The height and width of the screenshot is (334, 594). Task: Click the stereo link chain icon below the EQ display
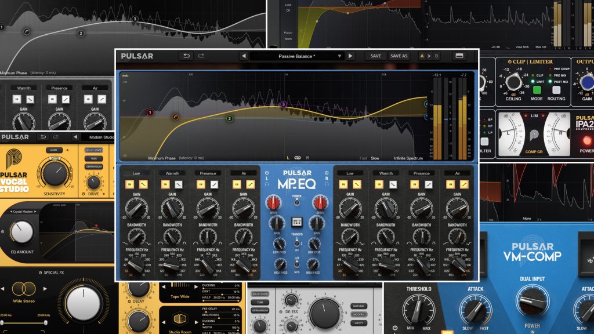click(x=298, y=157)
